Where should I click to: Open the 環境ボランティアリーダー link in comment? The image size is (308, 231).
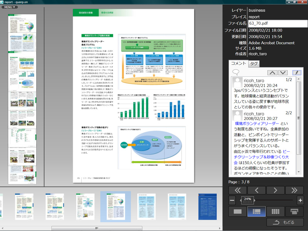[x=257, y=124]
